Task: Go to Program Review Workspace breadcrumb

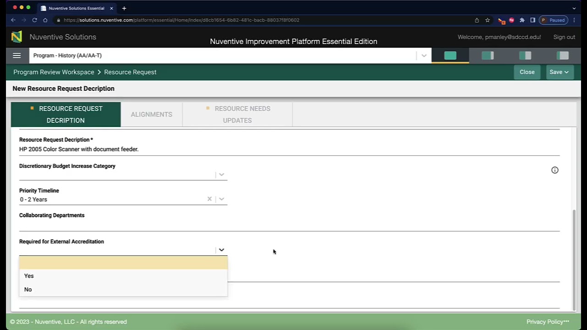Action: click(x=54, y=72)
